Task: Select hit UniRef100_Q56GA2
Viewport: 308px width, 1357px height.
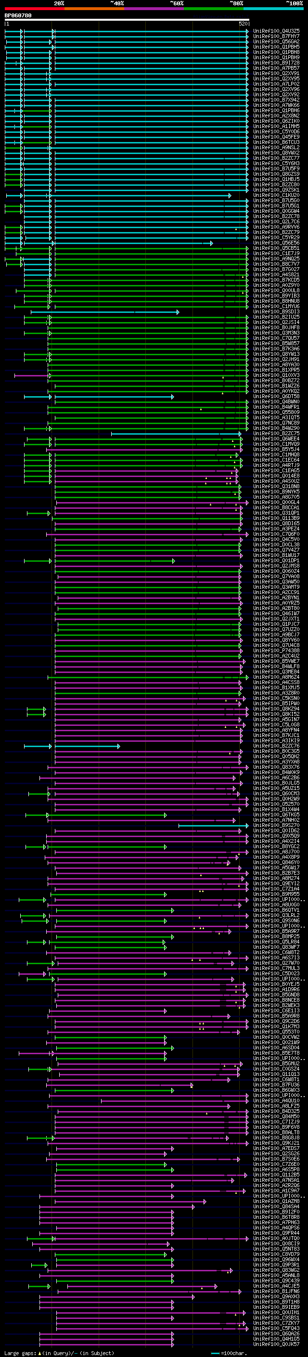Action: coord(276,41)
